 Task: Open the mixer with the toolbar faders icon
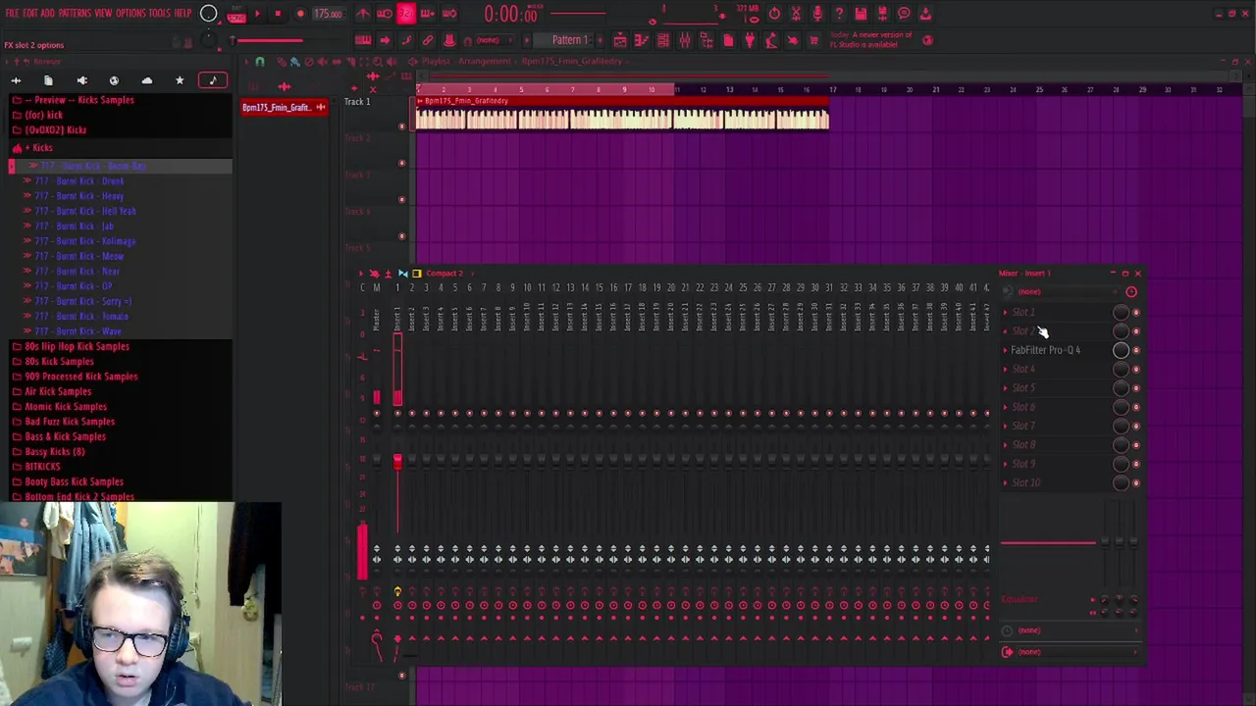pyautogui.click(x=684, y=40)
